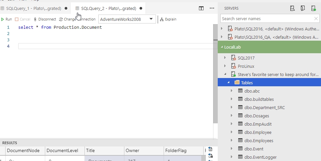Select the SQLQuery_2 tab
This screenshot has height=161, width=321.
click(x=109, y=8)
